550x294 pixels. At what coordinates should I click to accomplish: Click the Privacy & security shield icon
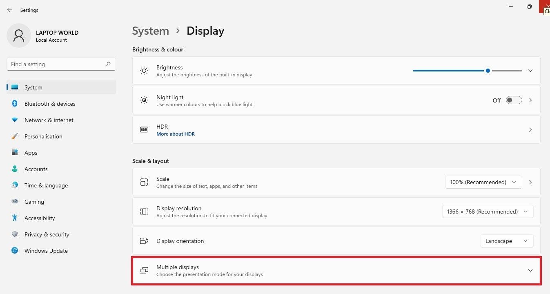(x=15, y=234)
